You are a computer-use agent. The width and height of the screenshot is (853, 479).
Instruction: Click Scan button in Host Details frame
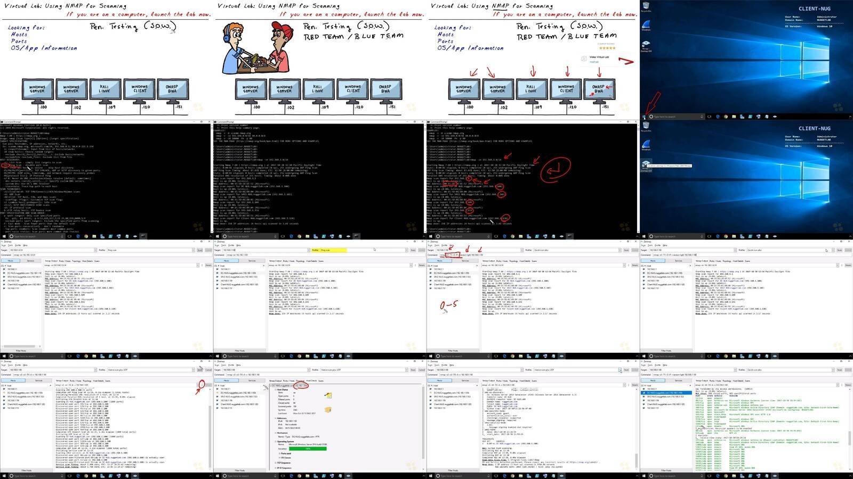click(413, 370)
